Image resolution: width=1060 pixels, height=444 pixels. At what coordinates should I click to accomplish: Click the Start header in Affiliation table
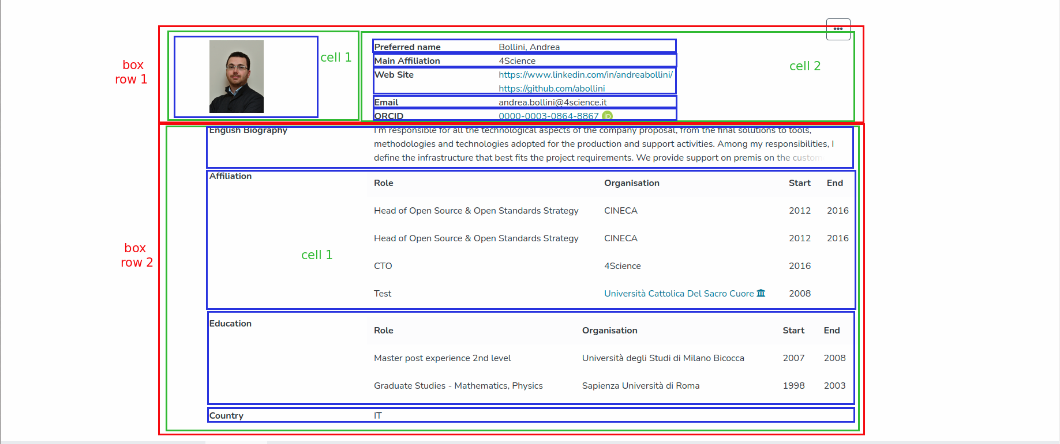tap(799, 183)
